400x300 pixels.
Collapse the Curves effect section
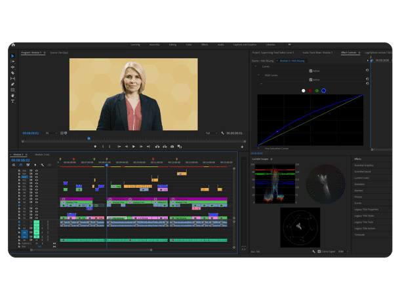257,66
